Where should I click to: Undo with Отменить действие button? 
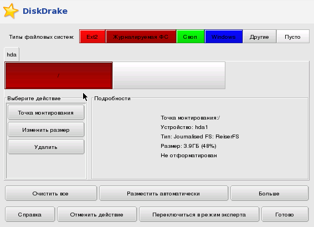pos(97,214)
